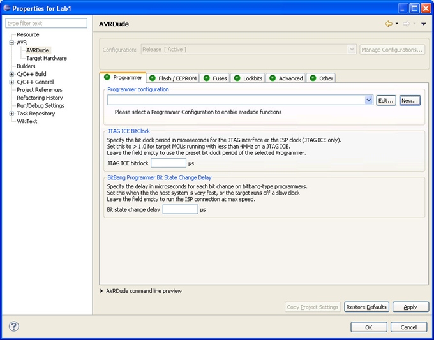Screen dimensions: 434x340
Task: Click the Bit state change delay field
Action: [180, 209]
